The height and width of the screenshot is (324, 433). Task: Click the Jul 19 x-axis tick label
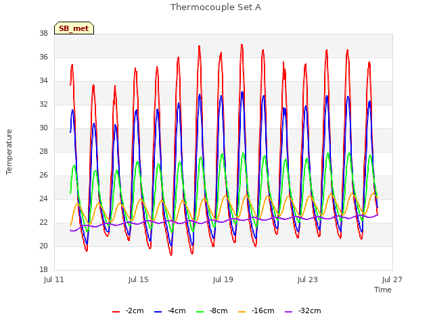[x=223, y=279]
